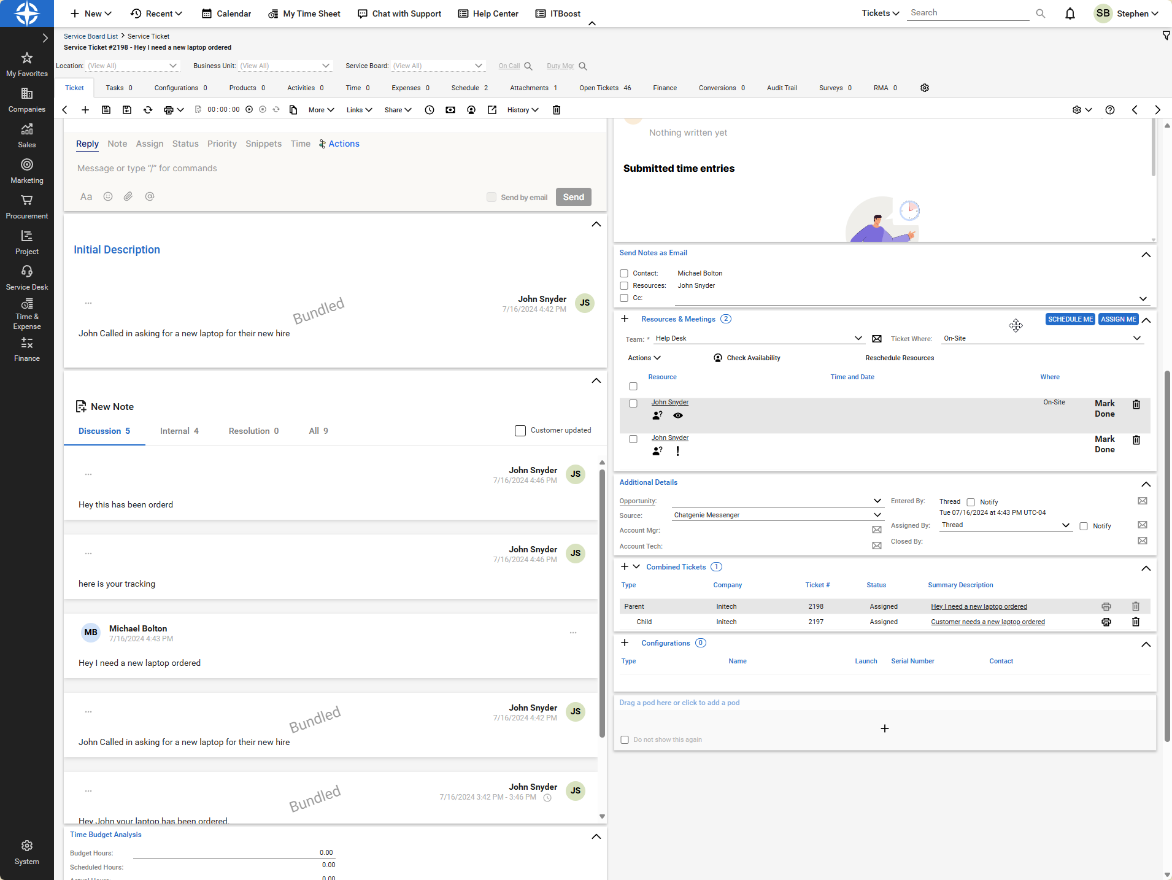Open Companies module in sidebar
Screen dimensions: 1172x880
click(27, 100)
